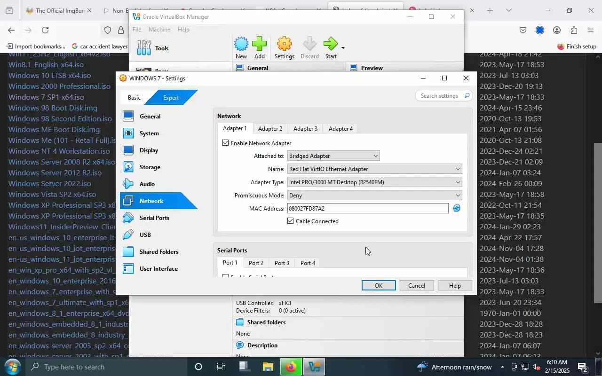Image resolution: width=602 pixels, height=376 pixels.
Task: Click the Finish setup button in Firefox
Action: pyautogui.click(x=577, y=47)
